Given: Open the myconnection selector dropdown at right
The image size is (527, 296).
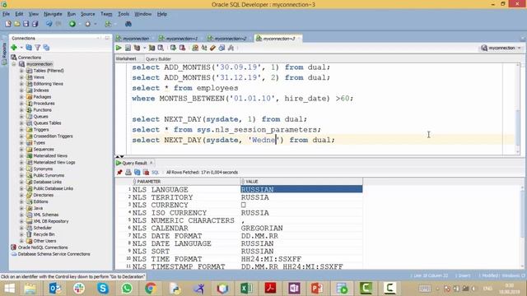Looking at the screenshot, I should click(x=520, y=48).
